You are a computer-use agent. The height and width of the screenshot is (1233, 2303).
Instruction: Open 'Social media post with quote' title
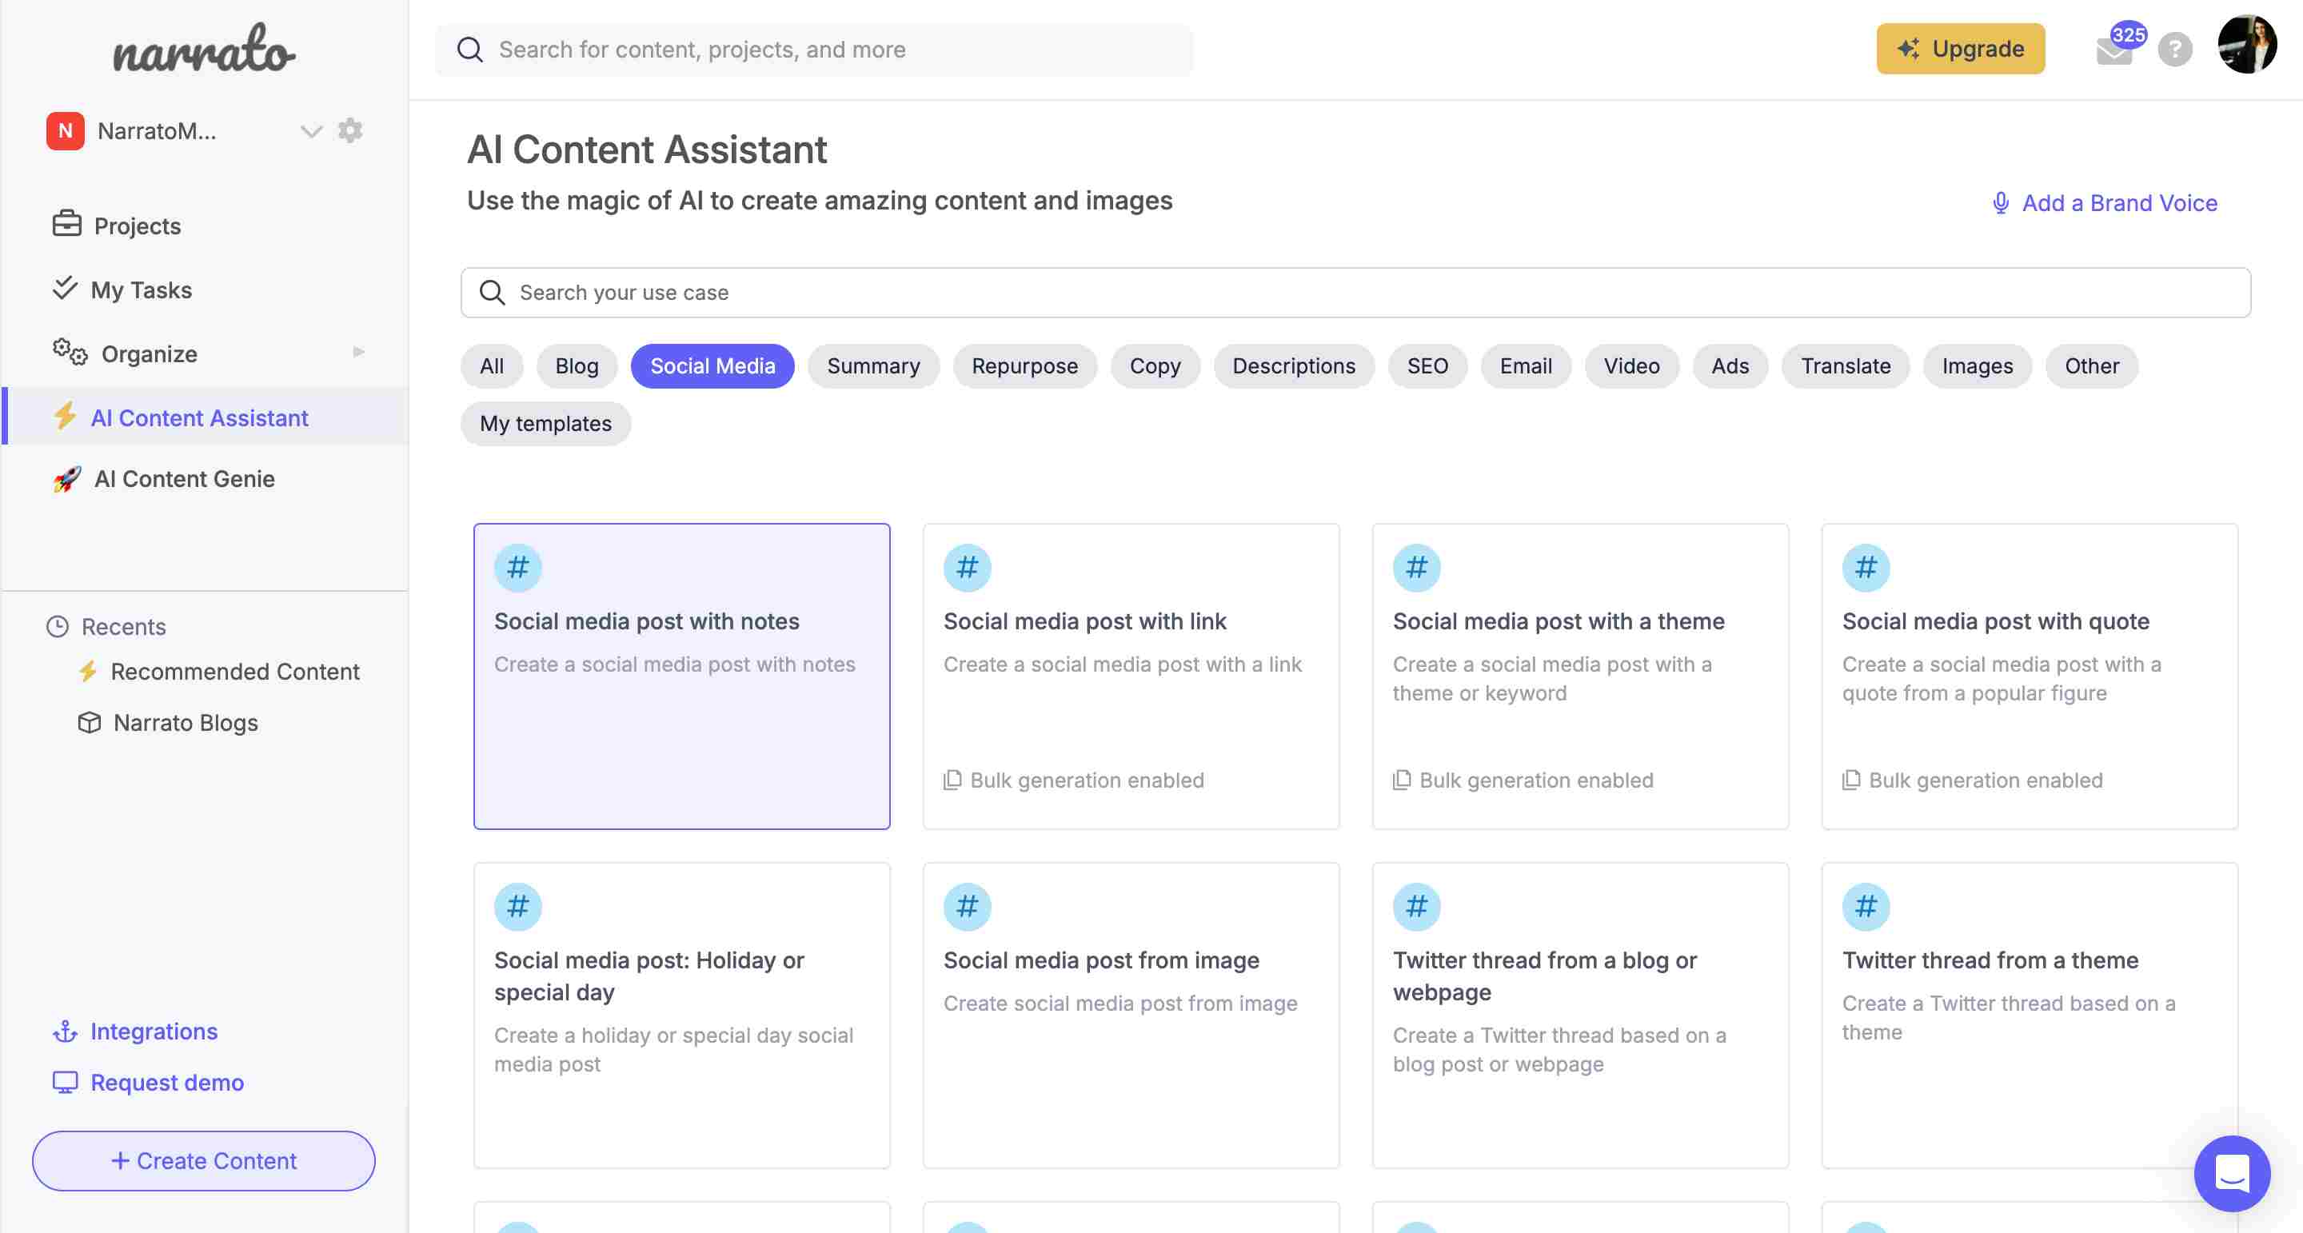point(1995,620)
